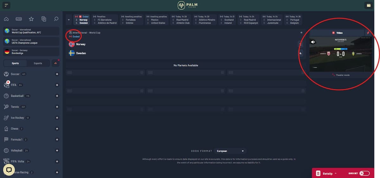Open the bet history document icon

coord(44,19)
